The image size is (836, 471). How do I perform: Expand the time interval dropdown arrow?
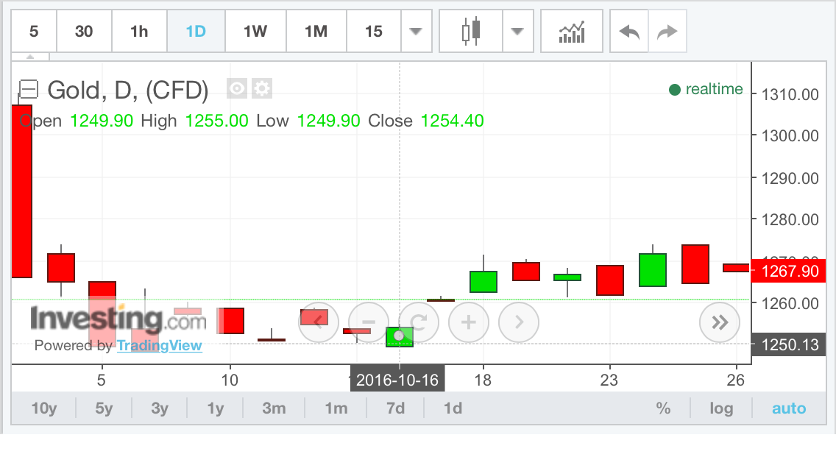pyautogui.click(x=416, y=32)
